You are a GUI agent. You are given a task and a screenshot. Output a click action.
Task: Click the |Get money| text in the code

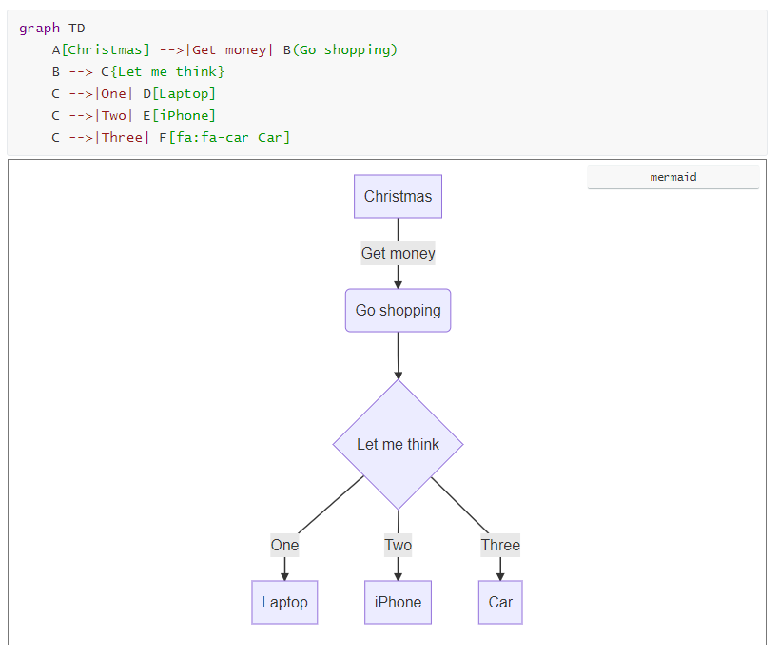point(229,50)
